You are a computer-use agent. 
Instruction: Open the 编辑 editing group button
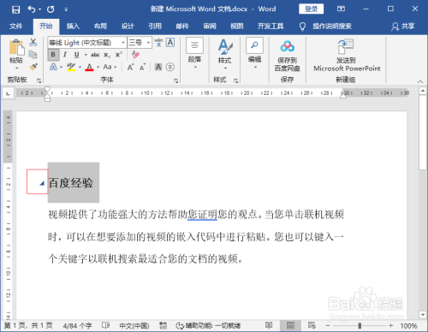(x=254, y=54)
